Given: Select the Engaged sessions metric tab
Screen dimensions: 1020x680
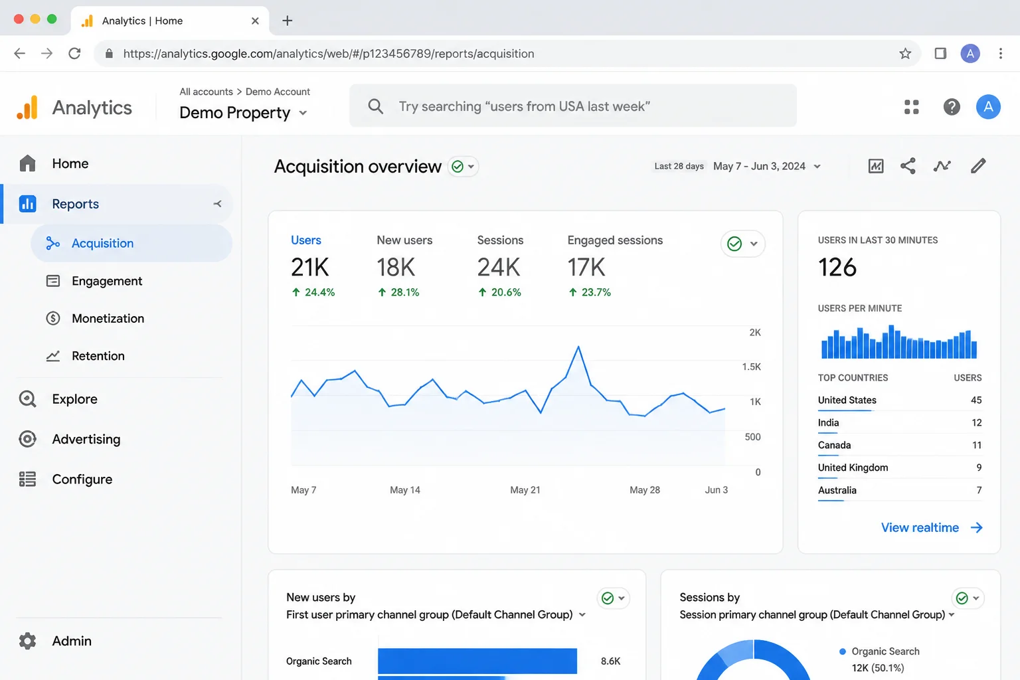Looking at the screenshot, I should coord(615,266).
